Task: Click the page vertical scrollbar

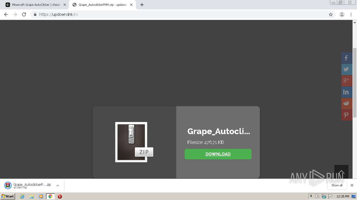Action: pyautogui.click(x=355, y=83)
